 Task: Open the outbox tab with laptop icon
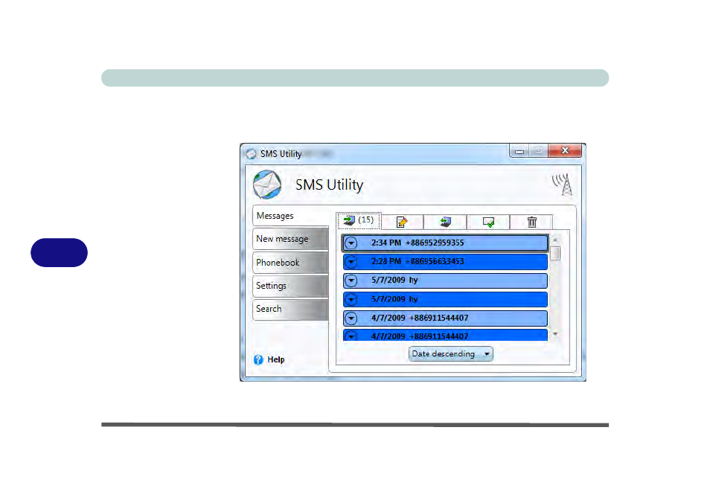pyautogui.click(x=445, y=222)
